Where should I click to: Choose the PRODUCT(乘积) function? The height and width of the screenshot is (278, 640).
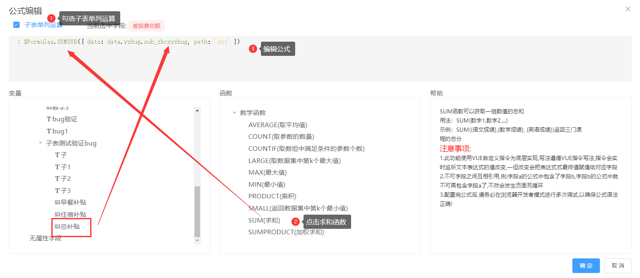pos(272,196)
